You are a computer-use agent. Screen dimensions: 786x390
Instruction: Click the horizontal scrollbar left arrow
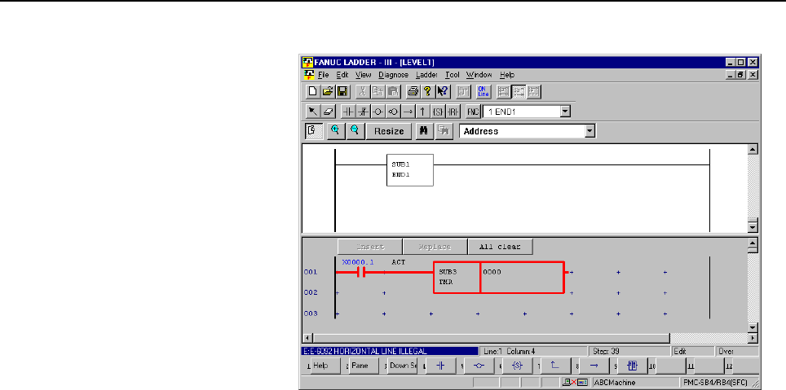[x=307, y=339]
